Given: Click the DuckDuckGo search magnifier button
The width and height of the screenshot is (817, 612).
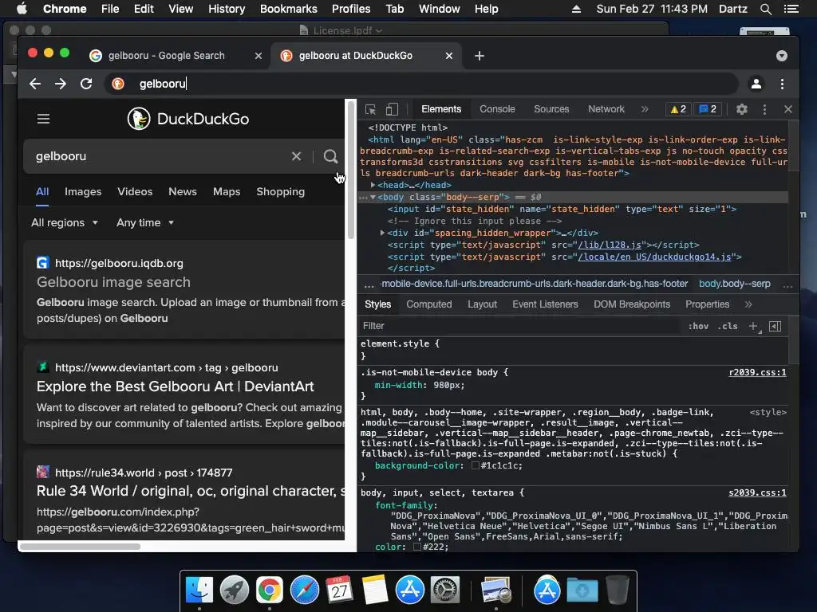Looking at the screenshot, I should (x=330, y=156).
